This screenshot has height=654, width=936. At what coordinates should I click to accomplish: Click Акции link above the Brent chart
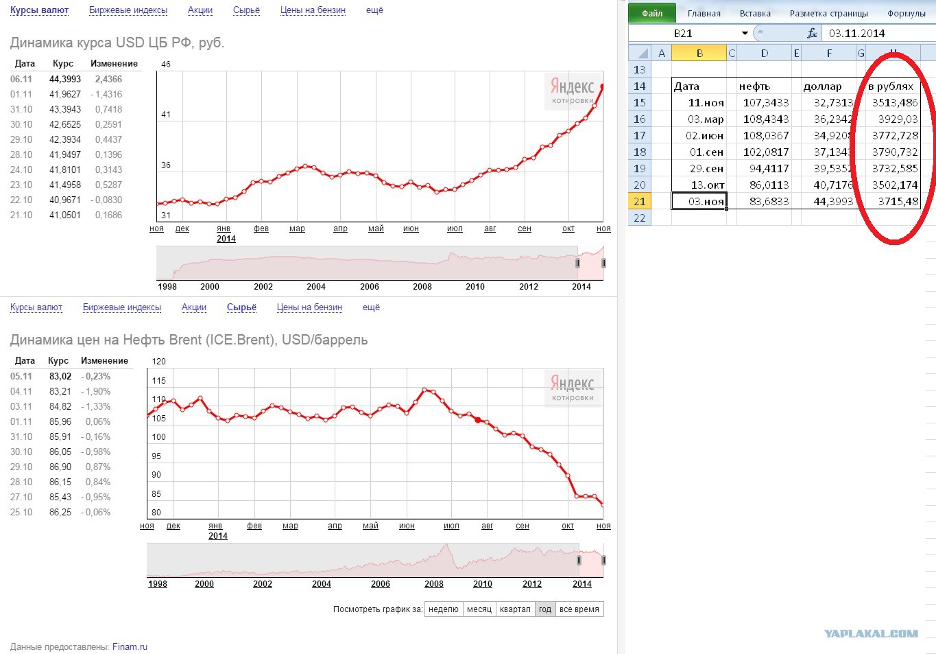[194, 307]
